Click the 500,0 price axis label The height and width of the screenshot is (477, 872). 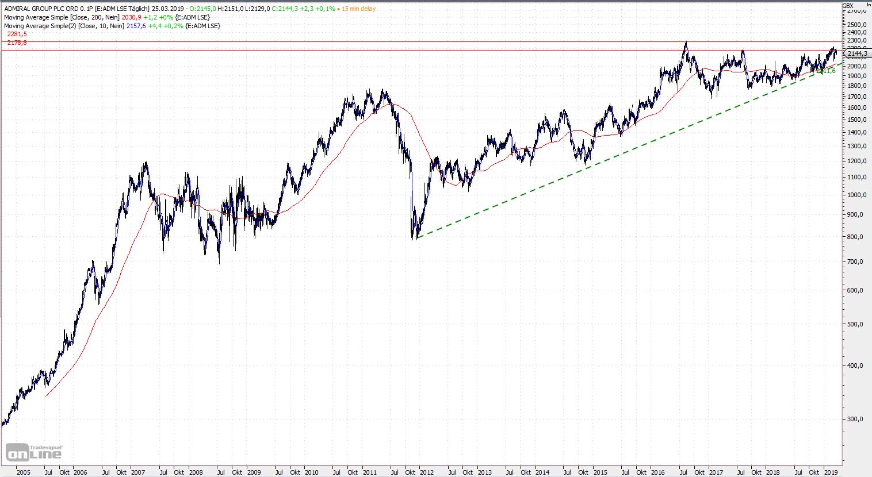[856, 324]
